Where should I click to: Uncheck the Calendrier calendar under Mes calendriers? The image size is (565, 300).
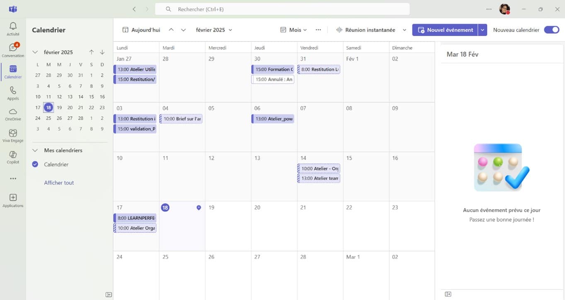tap(34, 165)
